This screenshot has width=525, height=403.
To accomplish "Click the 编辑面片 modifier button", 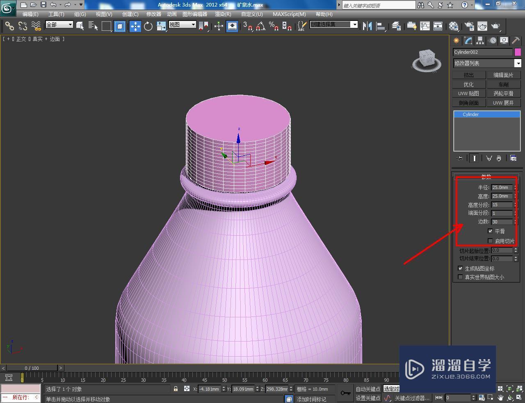I will coord(503,75).
